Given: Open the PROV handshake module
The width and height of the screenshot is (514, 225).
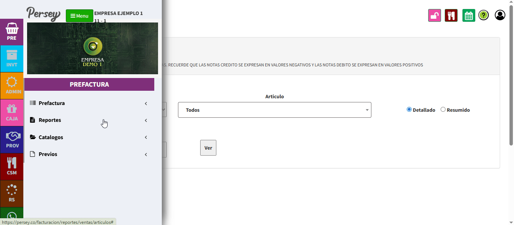Looking at the screenshot, I should (12, 139).
